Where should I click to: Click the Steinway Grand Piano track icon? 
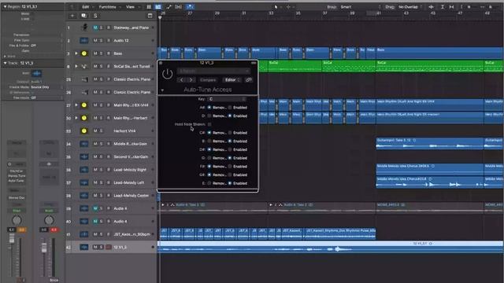click(84, 28)
